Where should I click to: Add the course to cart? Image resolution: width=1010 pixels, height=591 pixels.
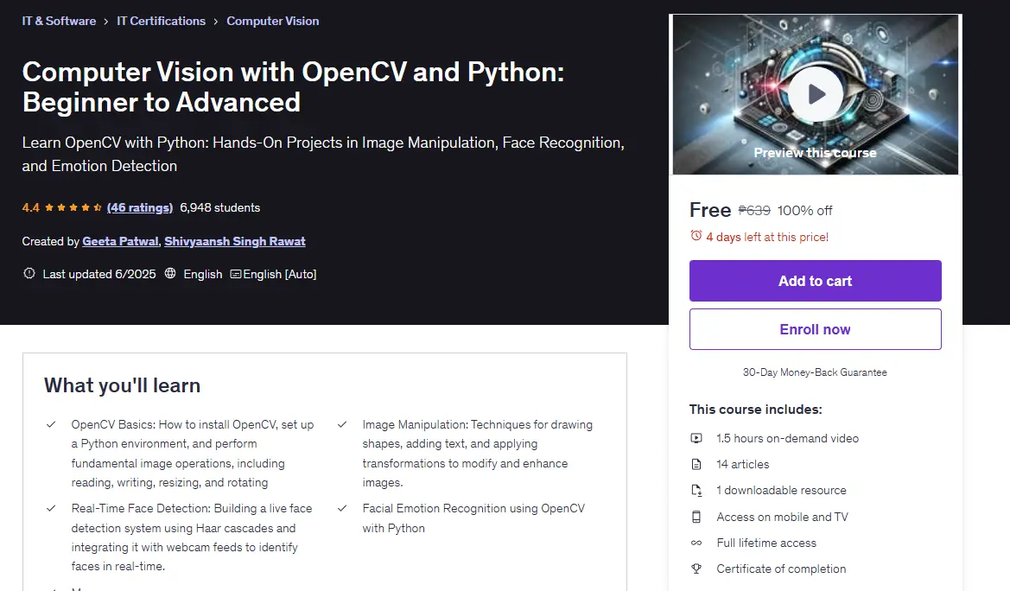click(x=815, y=281)
